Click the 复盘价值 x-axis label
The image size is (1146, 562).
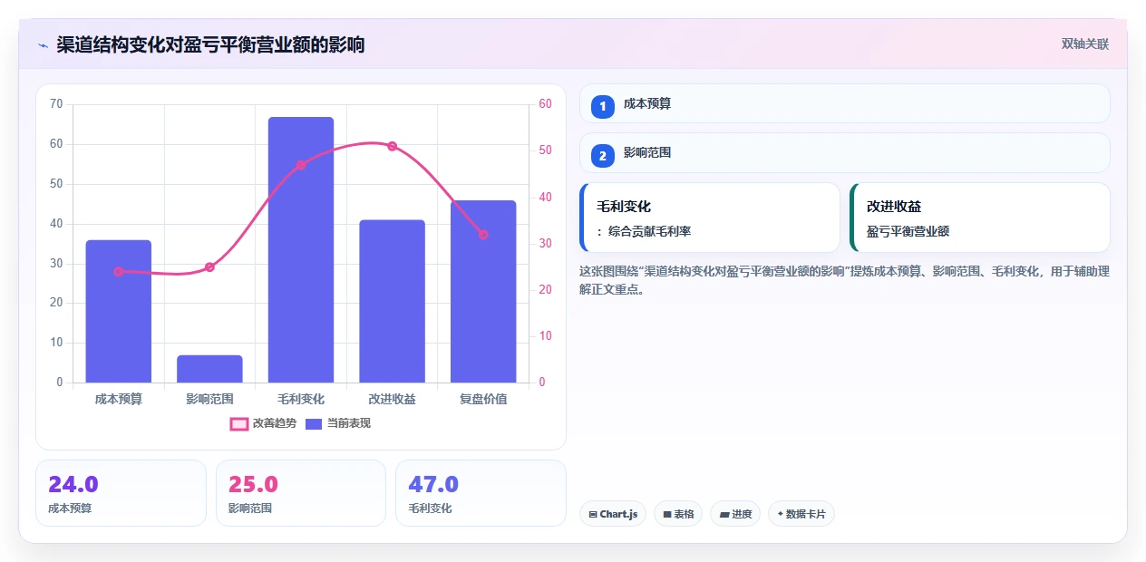click(483, 399)
